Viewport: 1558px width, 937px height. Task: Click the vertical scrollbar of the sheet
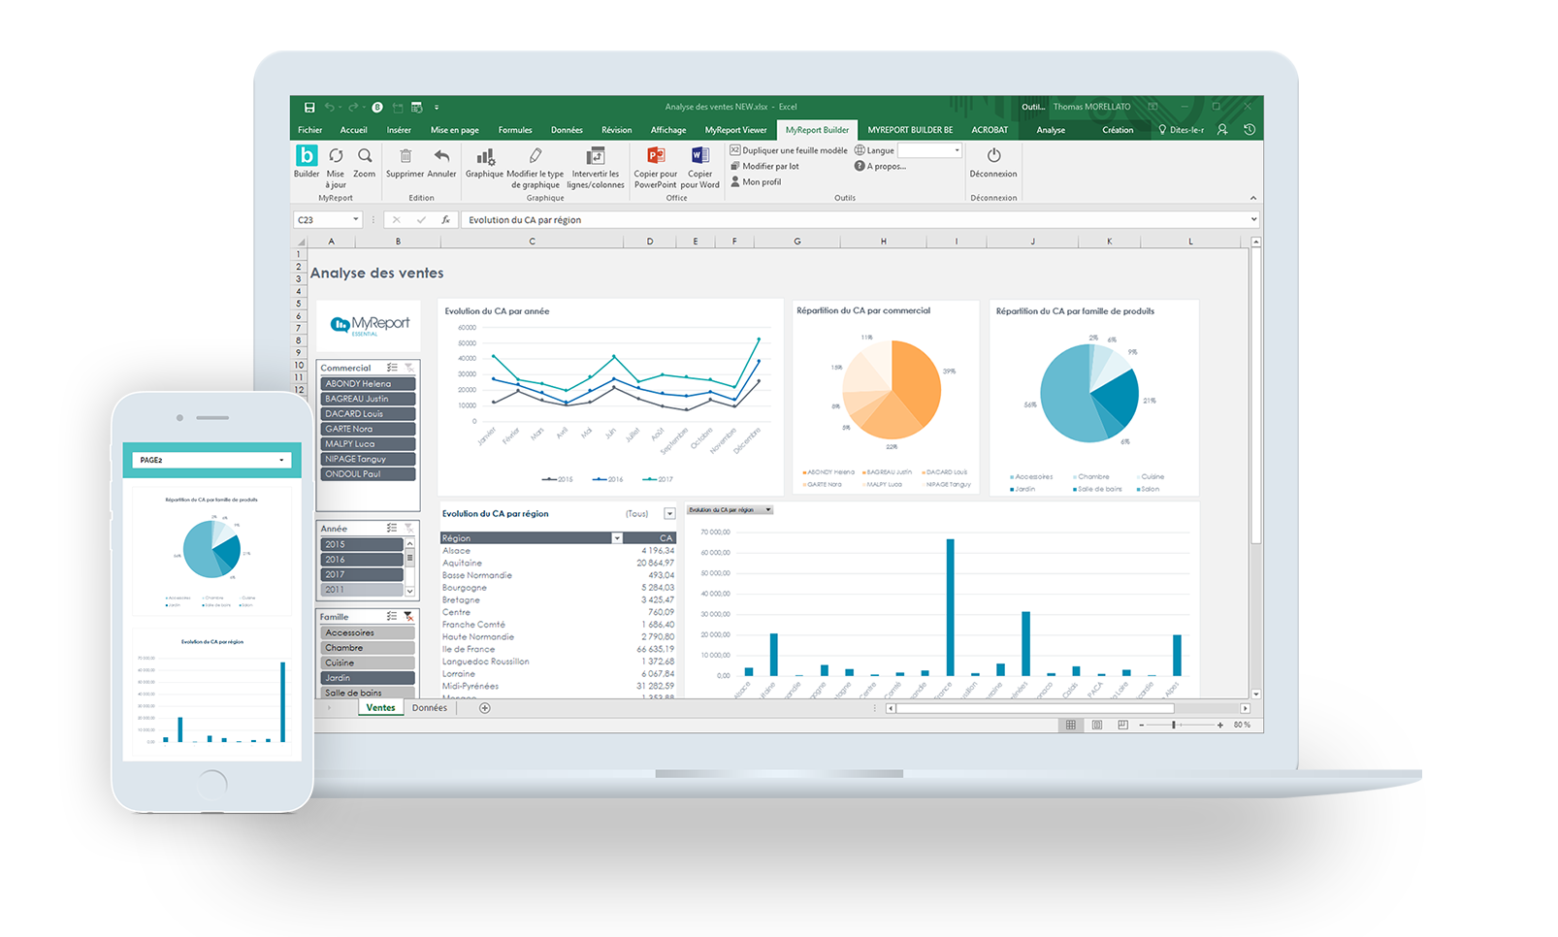click(x=1255, y=398)
